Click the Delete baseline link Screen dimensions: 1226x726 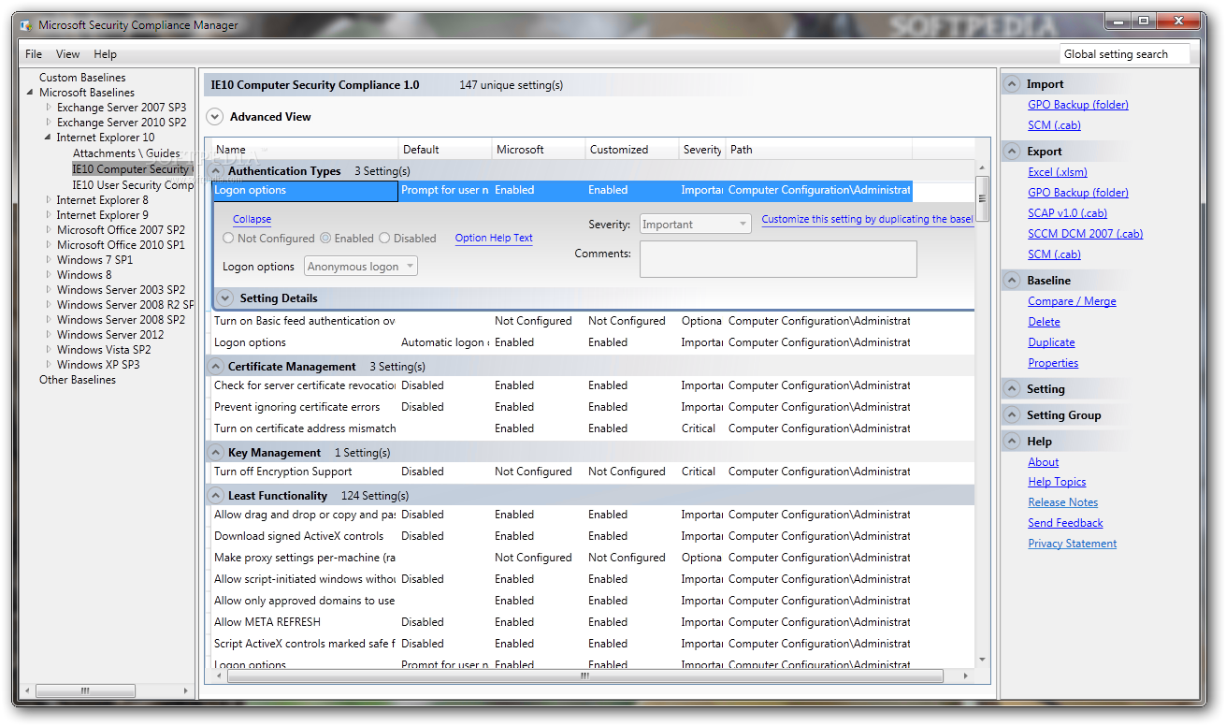(1044, 322)
